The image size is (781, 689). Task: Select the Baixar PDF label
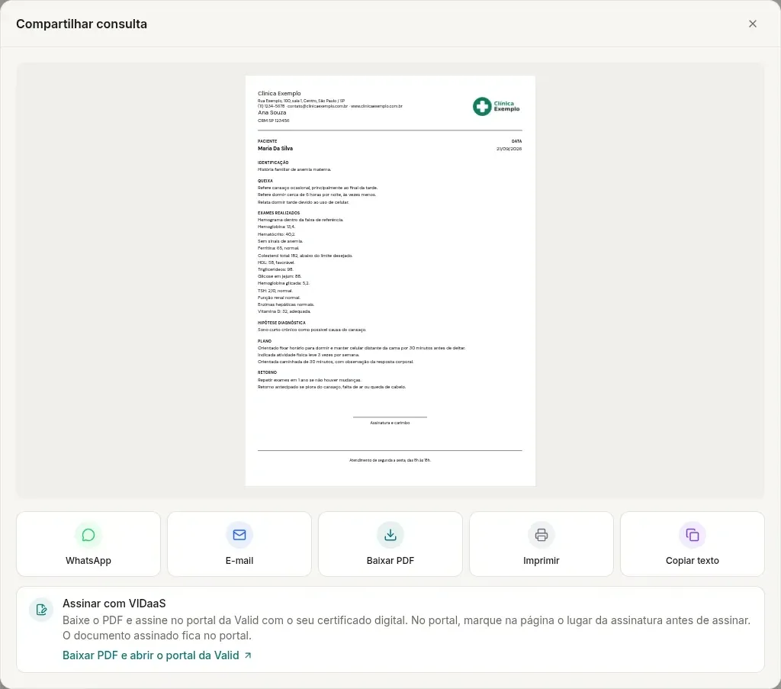(x=390, y=561)
